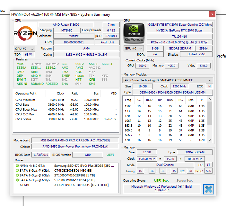
Task: Expand the Crucial memory module dropdown
Action: point(168,80)
